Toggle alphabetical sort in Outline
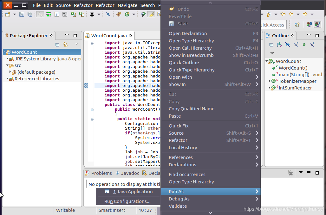 coord(279,45)
